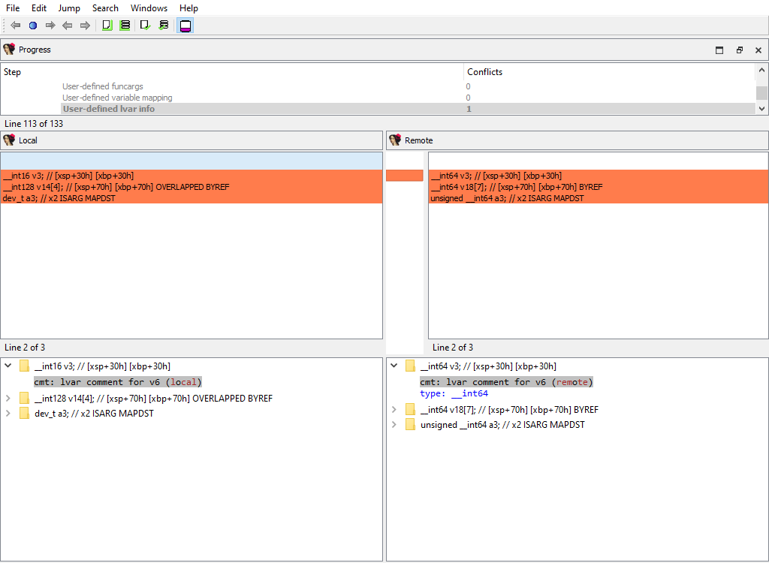Collapse the local __int16 v3 tree node
The width and height of the screenshot is (769, 563).
pos(8,366)
